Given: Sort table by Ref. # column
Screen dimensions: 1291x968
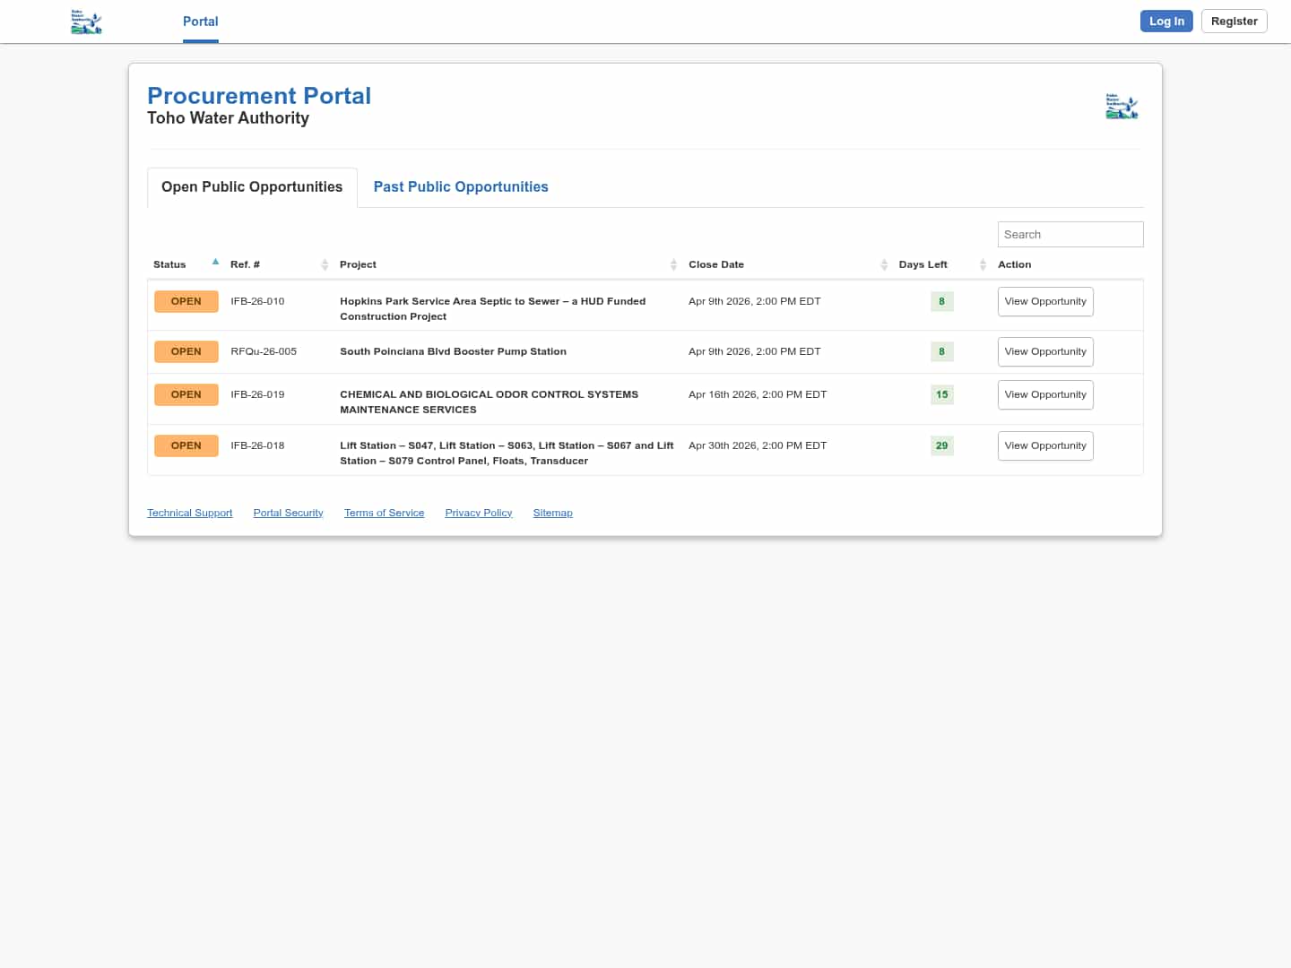Looking at the screenshot, I should coord(325,264).
